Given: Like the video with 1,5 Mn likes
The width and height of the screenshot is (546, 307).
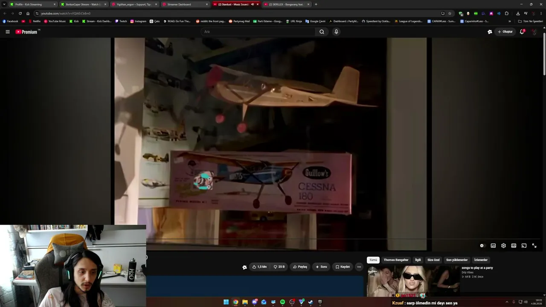Looking at the screenshot, I should (x=259, y=267).
